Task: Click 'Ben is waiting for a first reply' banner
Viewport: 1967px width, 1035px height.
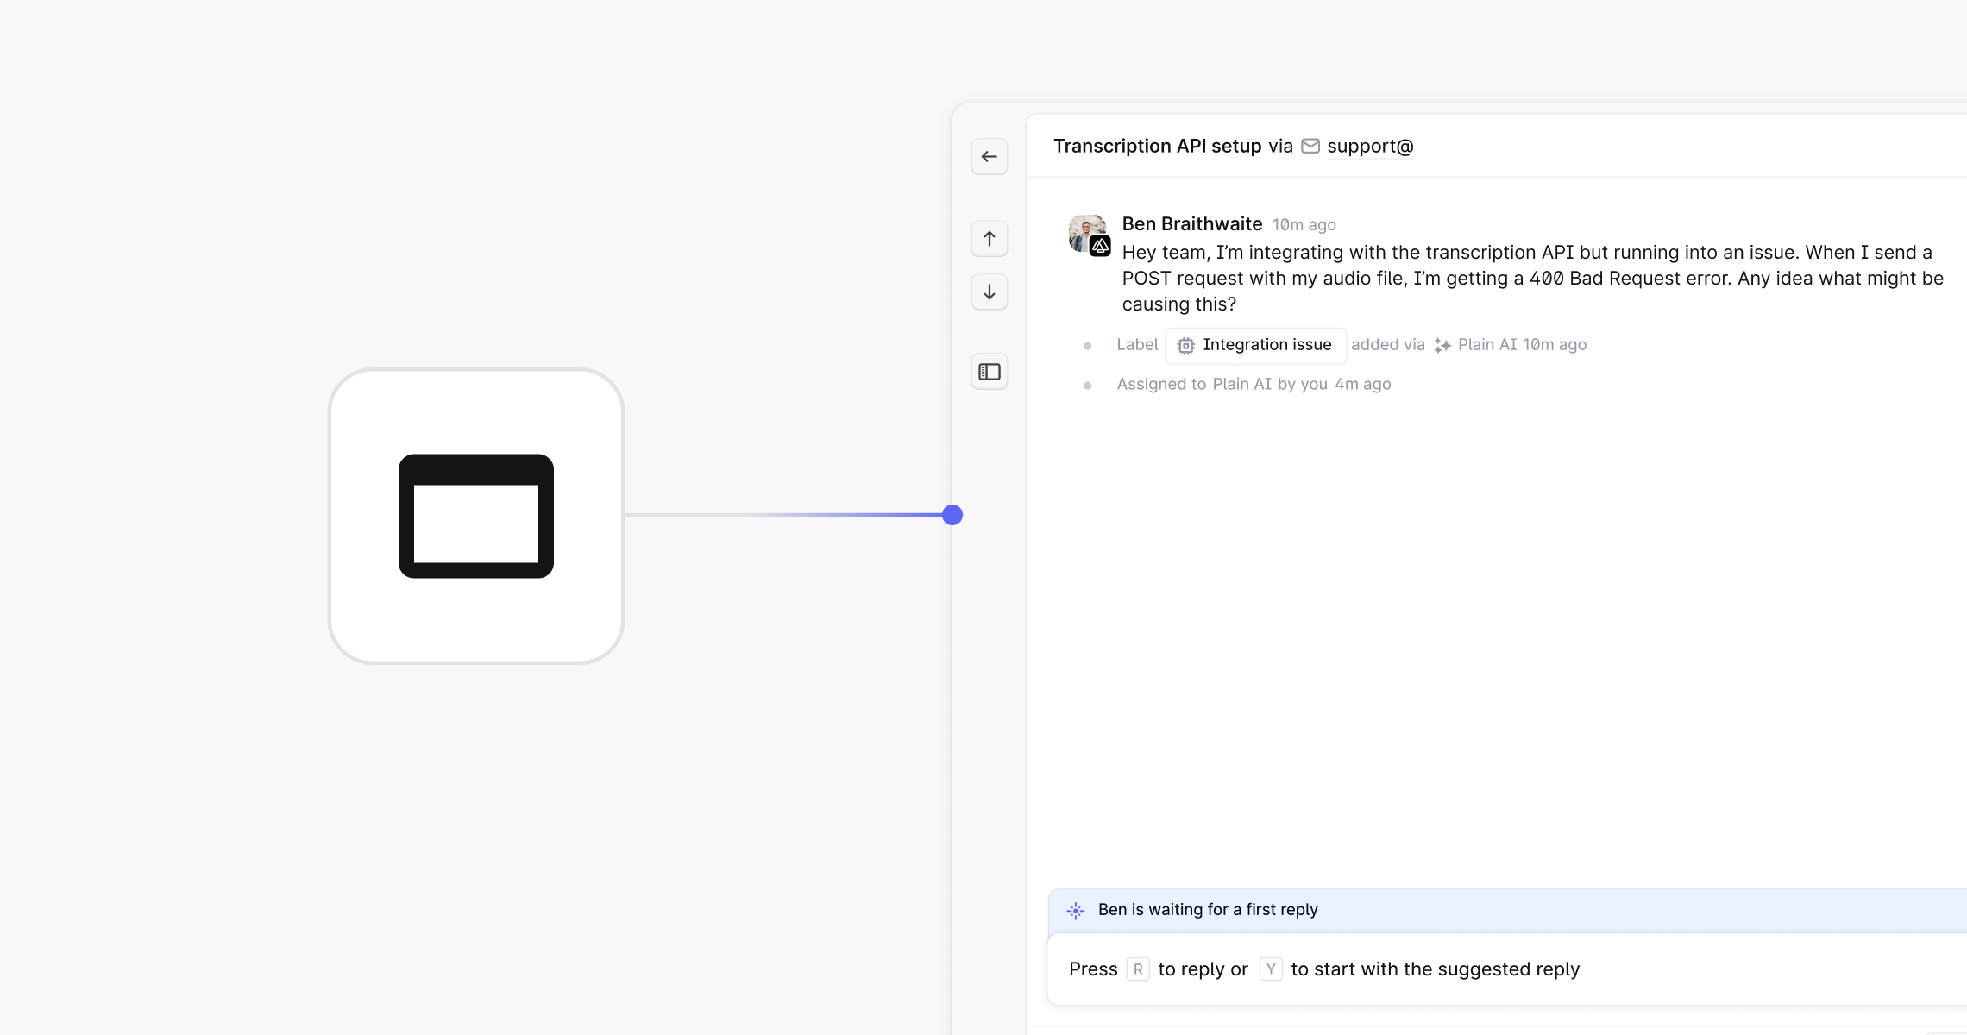Action: pos(1507,911)
